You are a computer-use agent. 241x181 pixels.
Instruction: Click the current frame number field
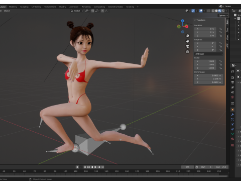pos(187,167)
